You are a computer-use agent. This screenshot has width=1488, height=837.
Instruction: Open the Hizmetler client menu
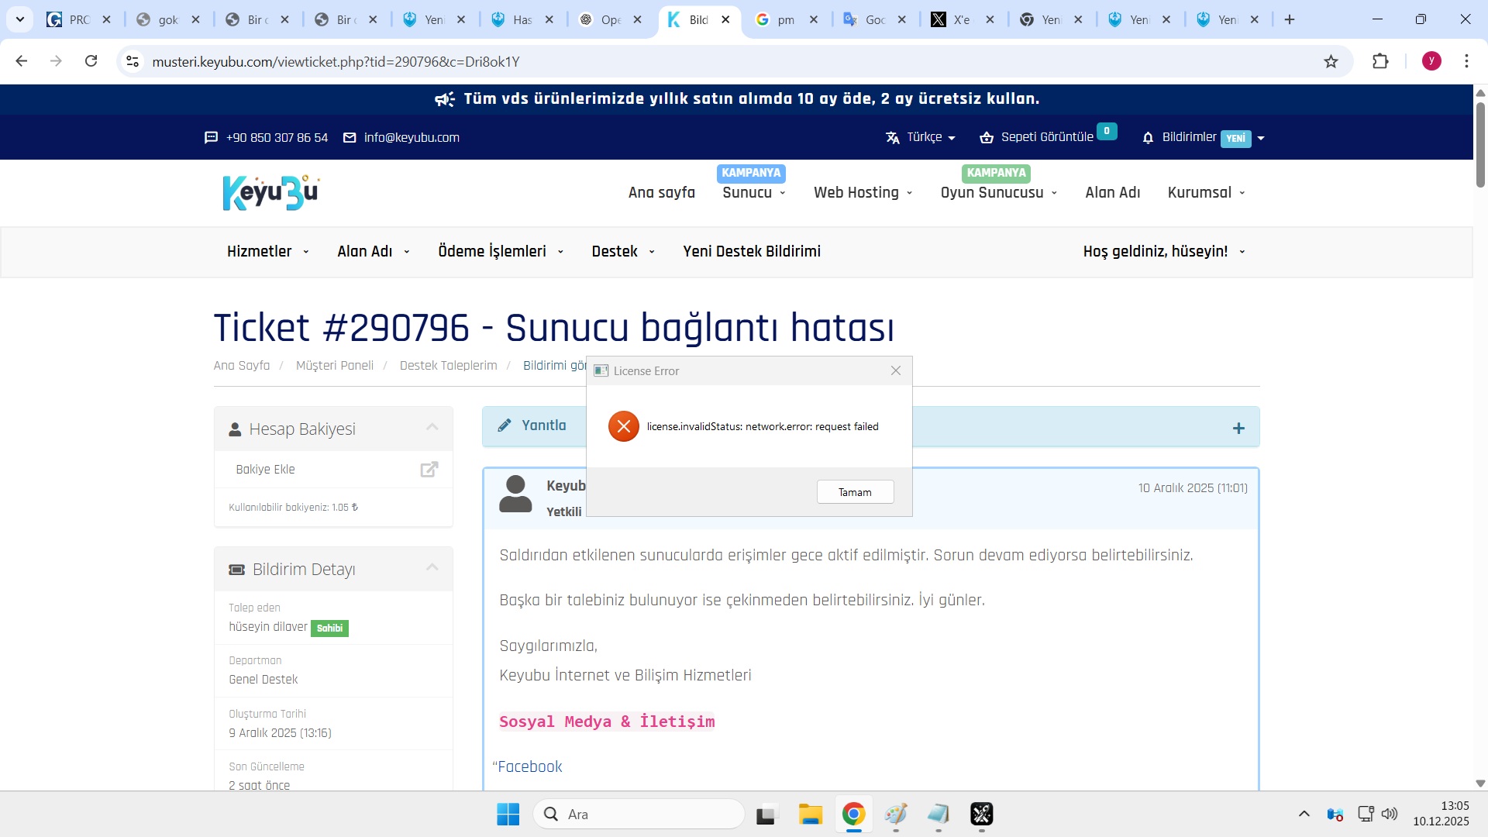268,251
